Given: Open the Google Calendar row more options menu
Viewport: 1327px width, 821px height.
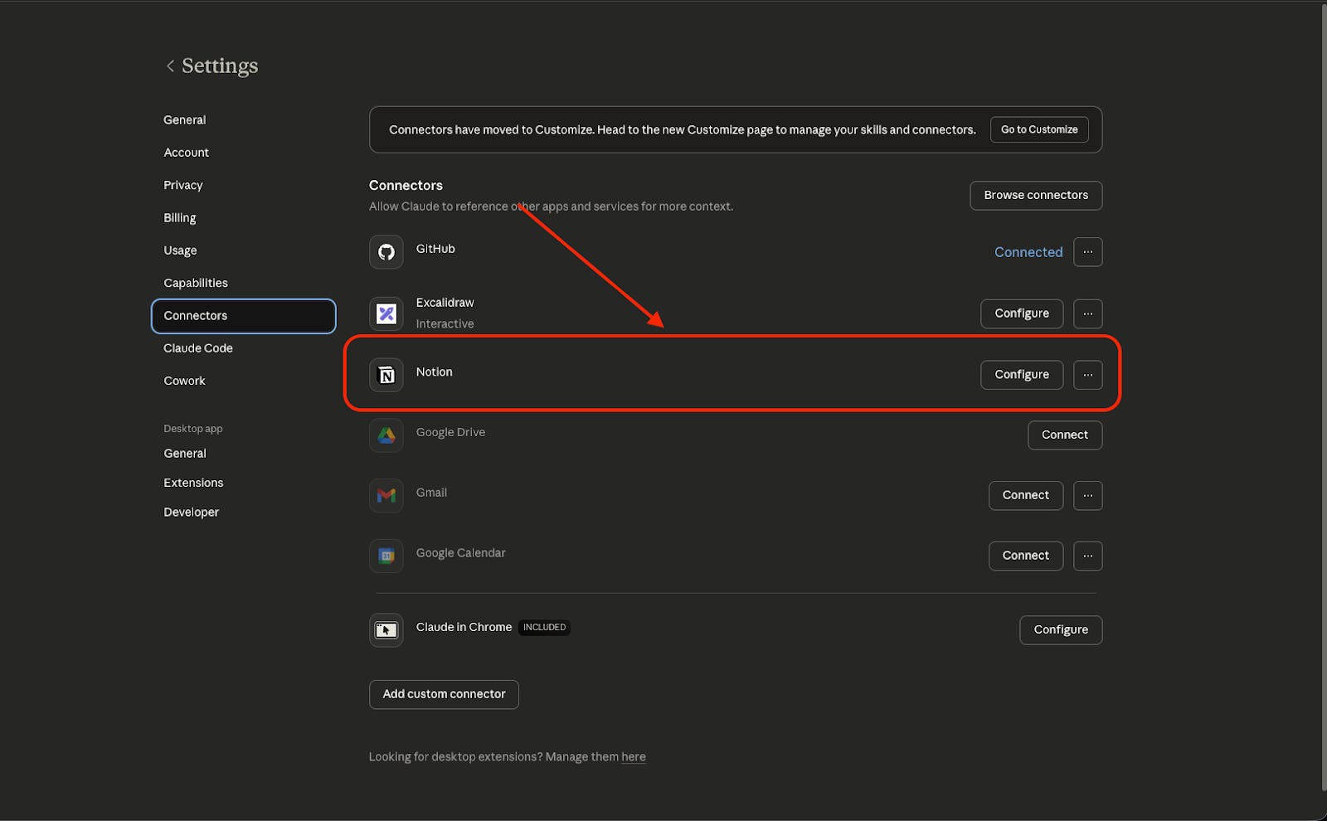Looking at the screenshot, I should 1087,556.
